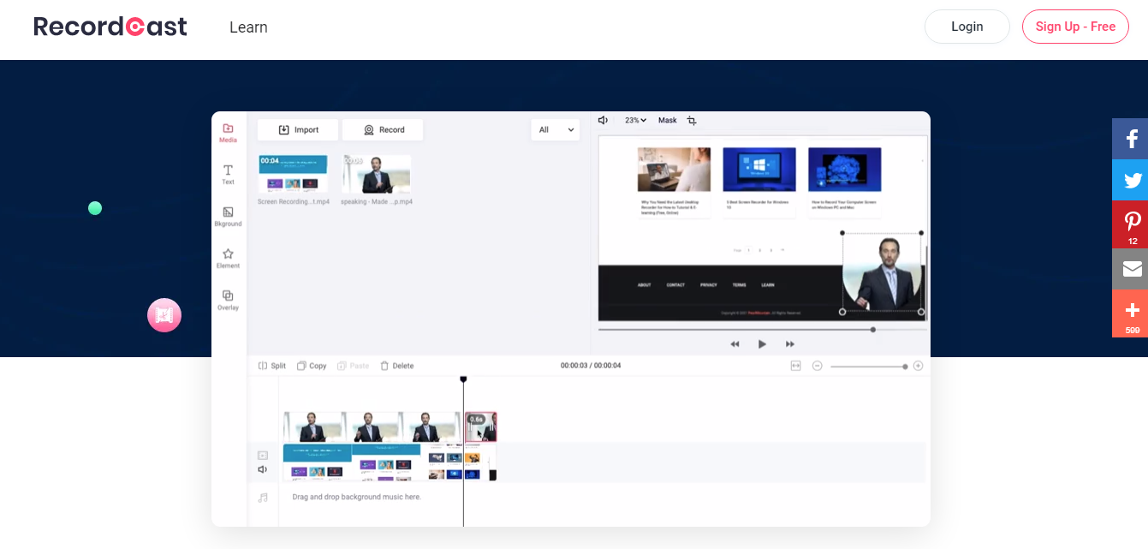Select the 0.6s speaker clip in timeline

(x=480, y=427)
